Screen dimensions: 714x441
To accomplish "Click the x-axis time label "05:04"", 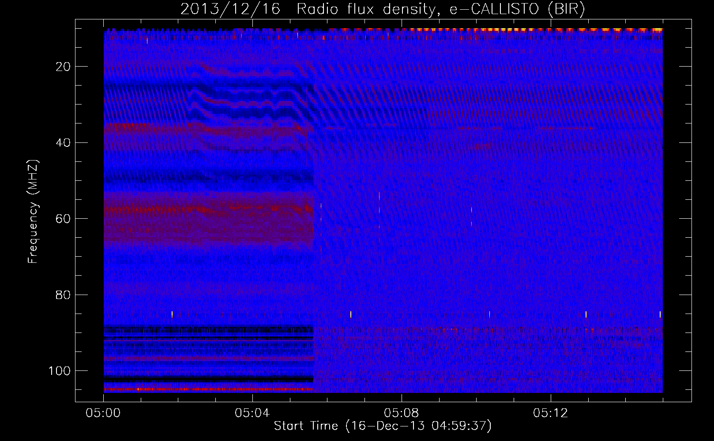I will point(252,413).
